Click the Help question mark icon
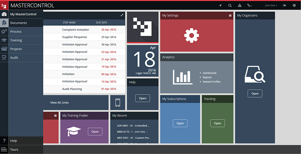Viewport: 301px width, 154px height. (4, 141)
